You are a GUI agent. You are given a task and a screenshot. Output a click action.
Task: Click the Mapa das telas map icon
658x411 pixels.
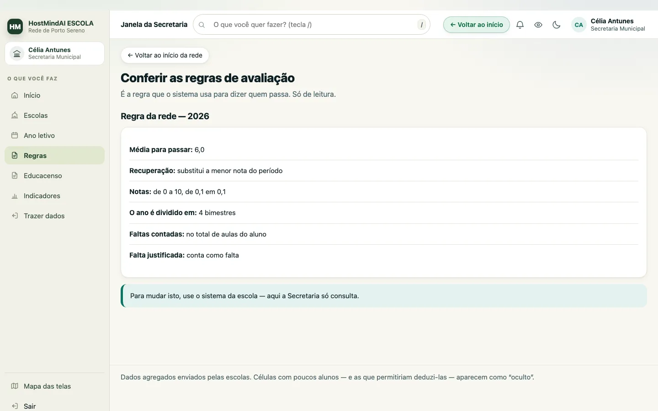[15, 386]
